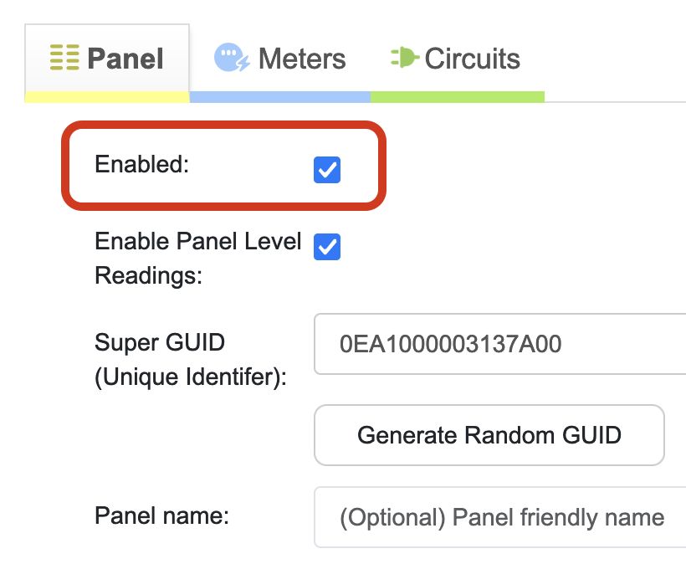Click the green underline beneath Circuits tab

coord(458,97)
